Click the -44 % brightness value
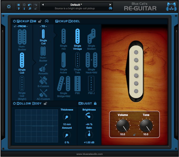179x157 pixels. (89, 124)
